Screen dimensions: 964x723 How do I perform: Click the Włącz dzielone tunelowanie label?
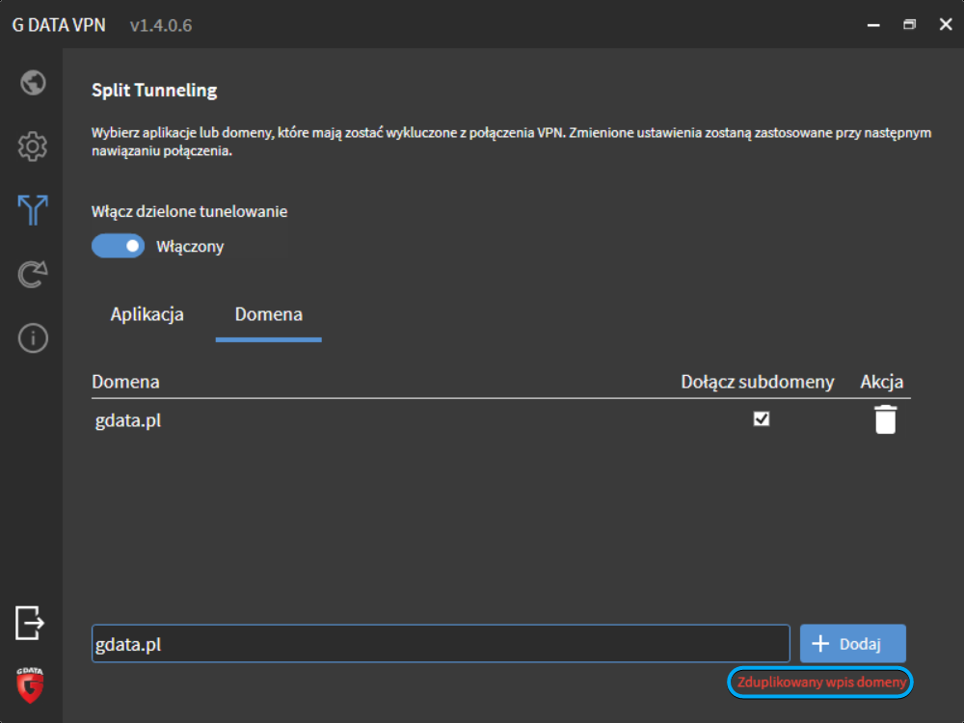coord(189,211)
